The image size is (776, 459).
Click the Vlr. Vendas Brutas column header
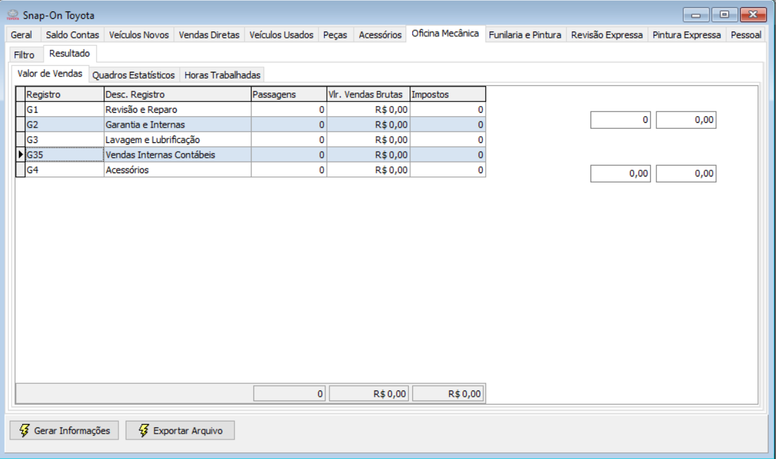pos(368,95)
